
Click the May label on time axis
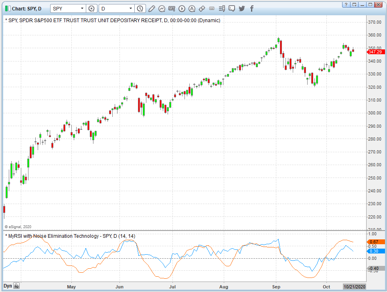pos(71,287)
